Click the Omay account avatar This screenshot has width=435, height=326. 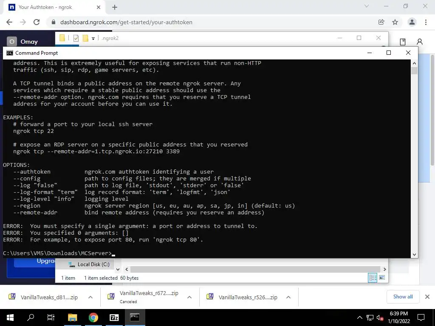11,42
